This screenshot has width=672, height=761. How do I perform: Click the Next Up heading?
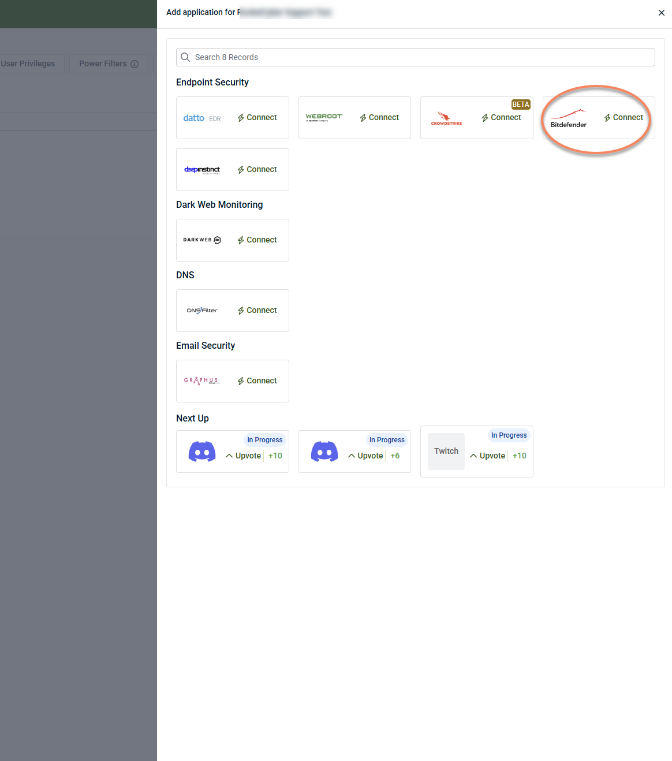coord(192,419)
